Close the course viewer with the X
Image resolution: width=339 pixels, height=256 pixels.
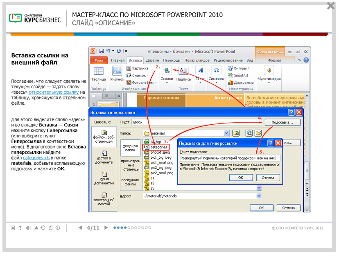[x=331, y=6]
